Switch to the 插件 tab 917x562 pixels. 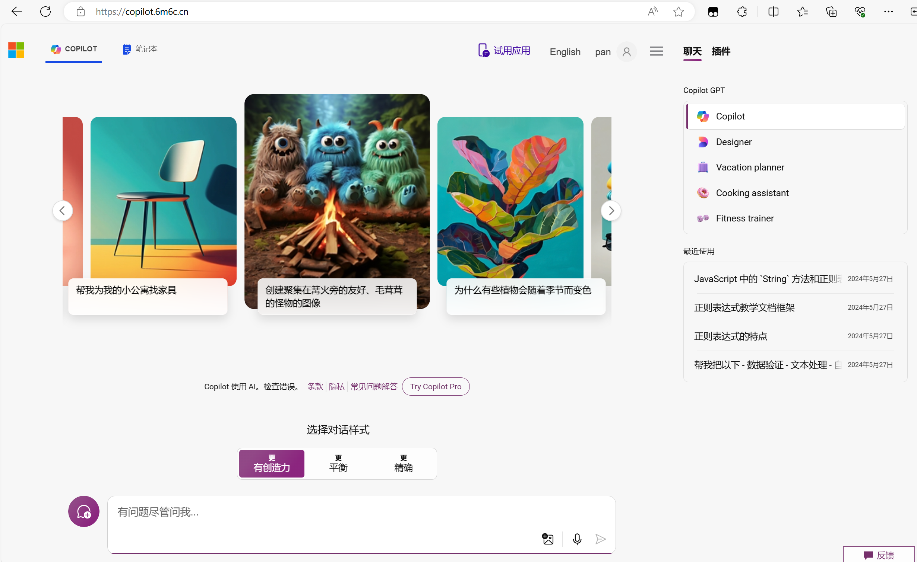tap(721, 51)
